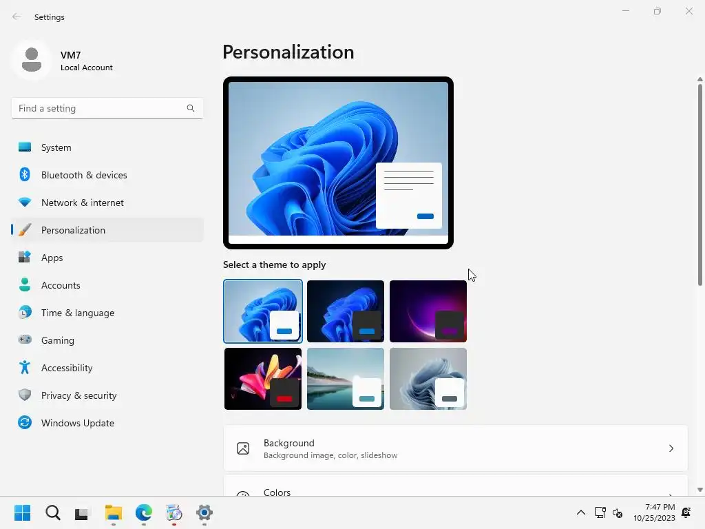705x529 pixels.
Task: Open the Windows Start menu
Action: click(x=23, y=512)
